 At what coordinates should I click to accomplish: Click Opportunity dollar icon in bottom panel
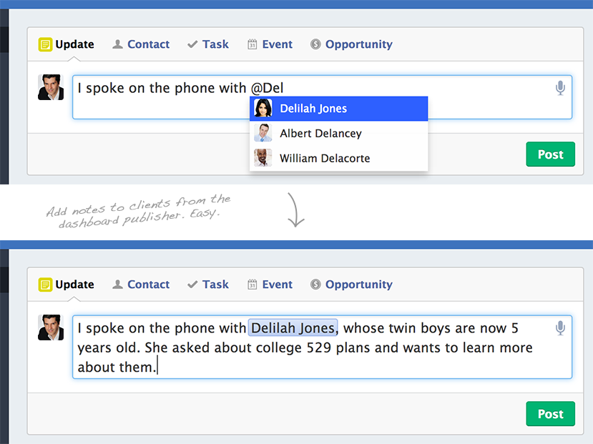[x=315, y=285]
